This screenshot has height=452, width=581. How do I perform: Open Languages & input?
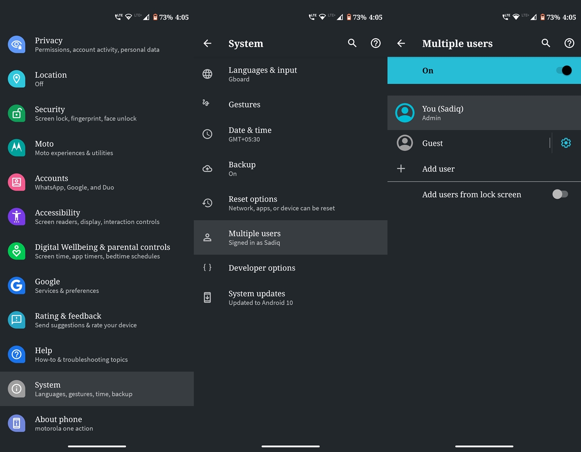pyautogui.click(x=290, y=74)
